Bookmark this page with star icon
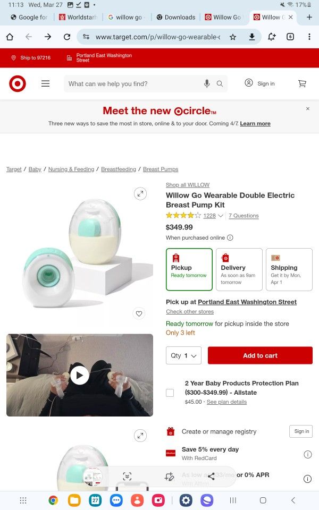Image resolution: width=319 pixels, height=510 pixels. (233, 37)
